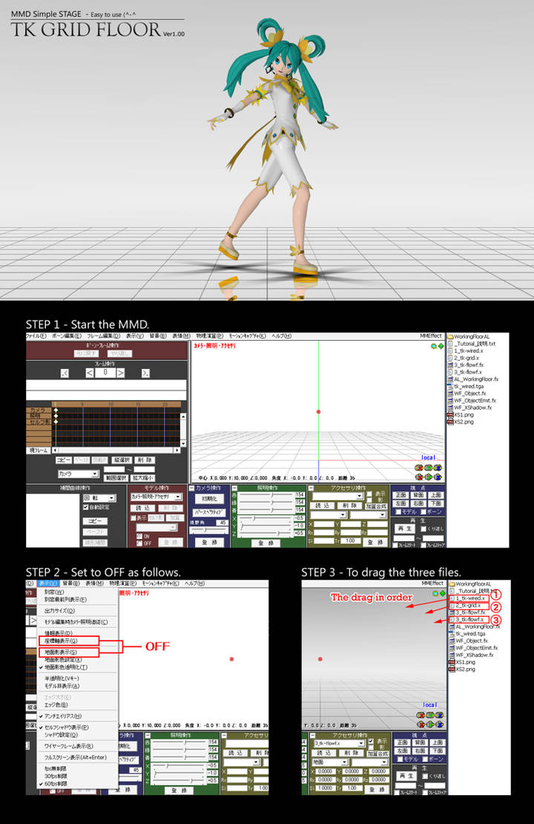
Task: Click the lower Z axis icon under 'local' in Step 1
Action: [438, 477]
